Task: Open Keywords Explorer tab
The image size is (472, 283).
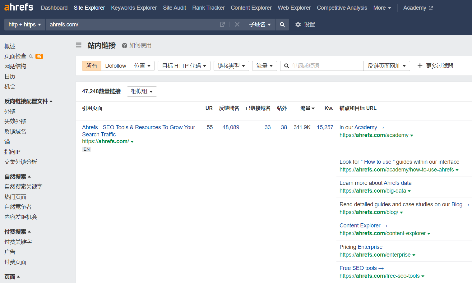Action: click(x=134, y=8)
